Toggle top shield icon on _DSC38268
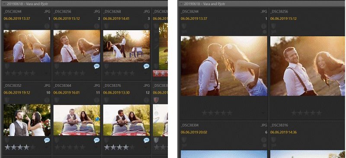This screenshot has height=158, width=346. [x=106, y=26]
